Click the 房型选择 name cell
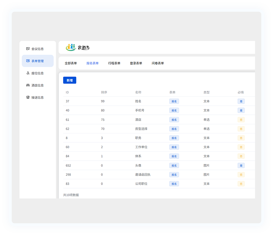 [141, 129]
